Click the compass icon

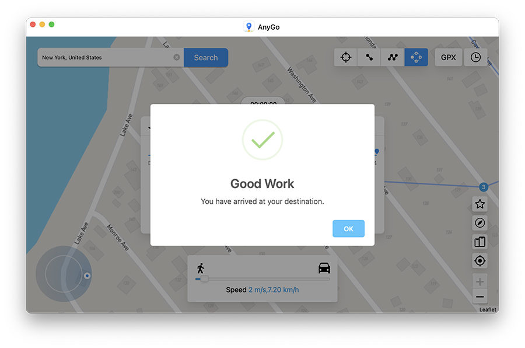(x=480, y=223)
